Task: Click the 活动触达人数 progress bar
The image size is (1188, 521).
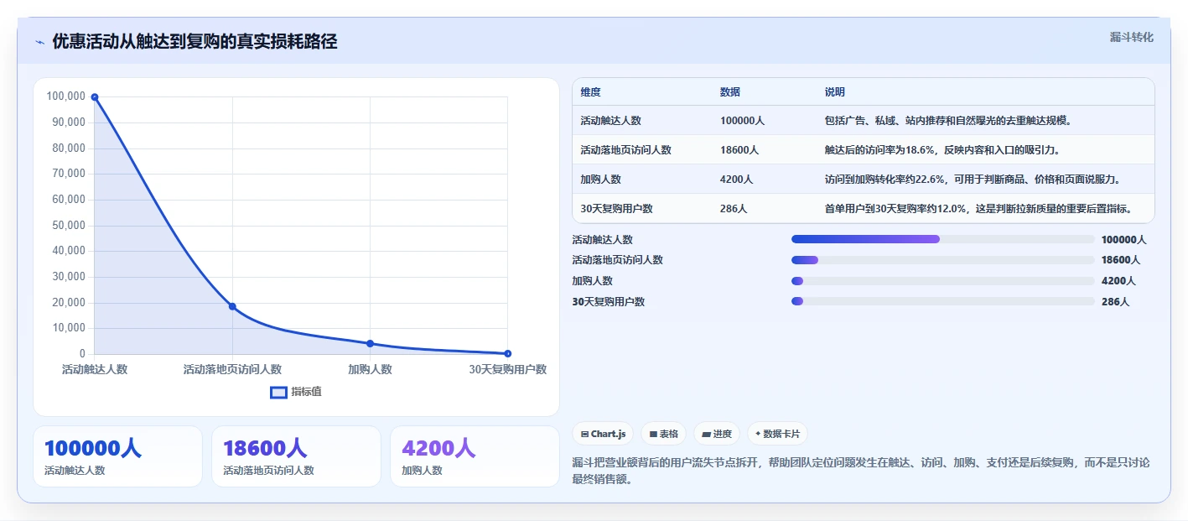Action: [x=942, y=239]
